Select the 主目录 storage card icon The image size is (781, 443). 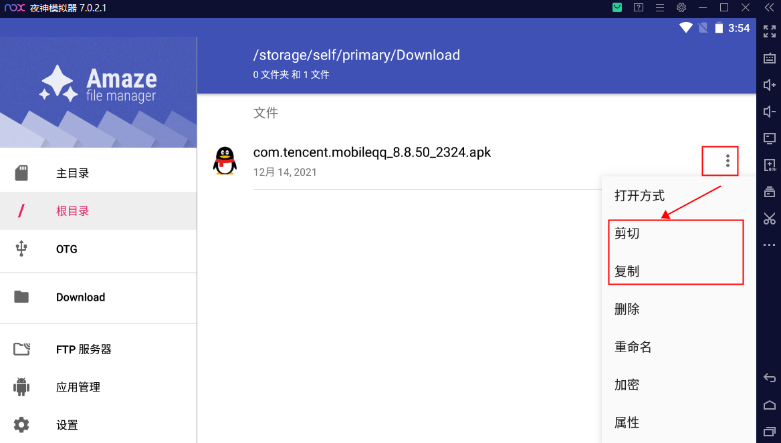(x=21, y=172)
